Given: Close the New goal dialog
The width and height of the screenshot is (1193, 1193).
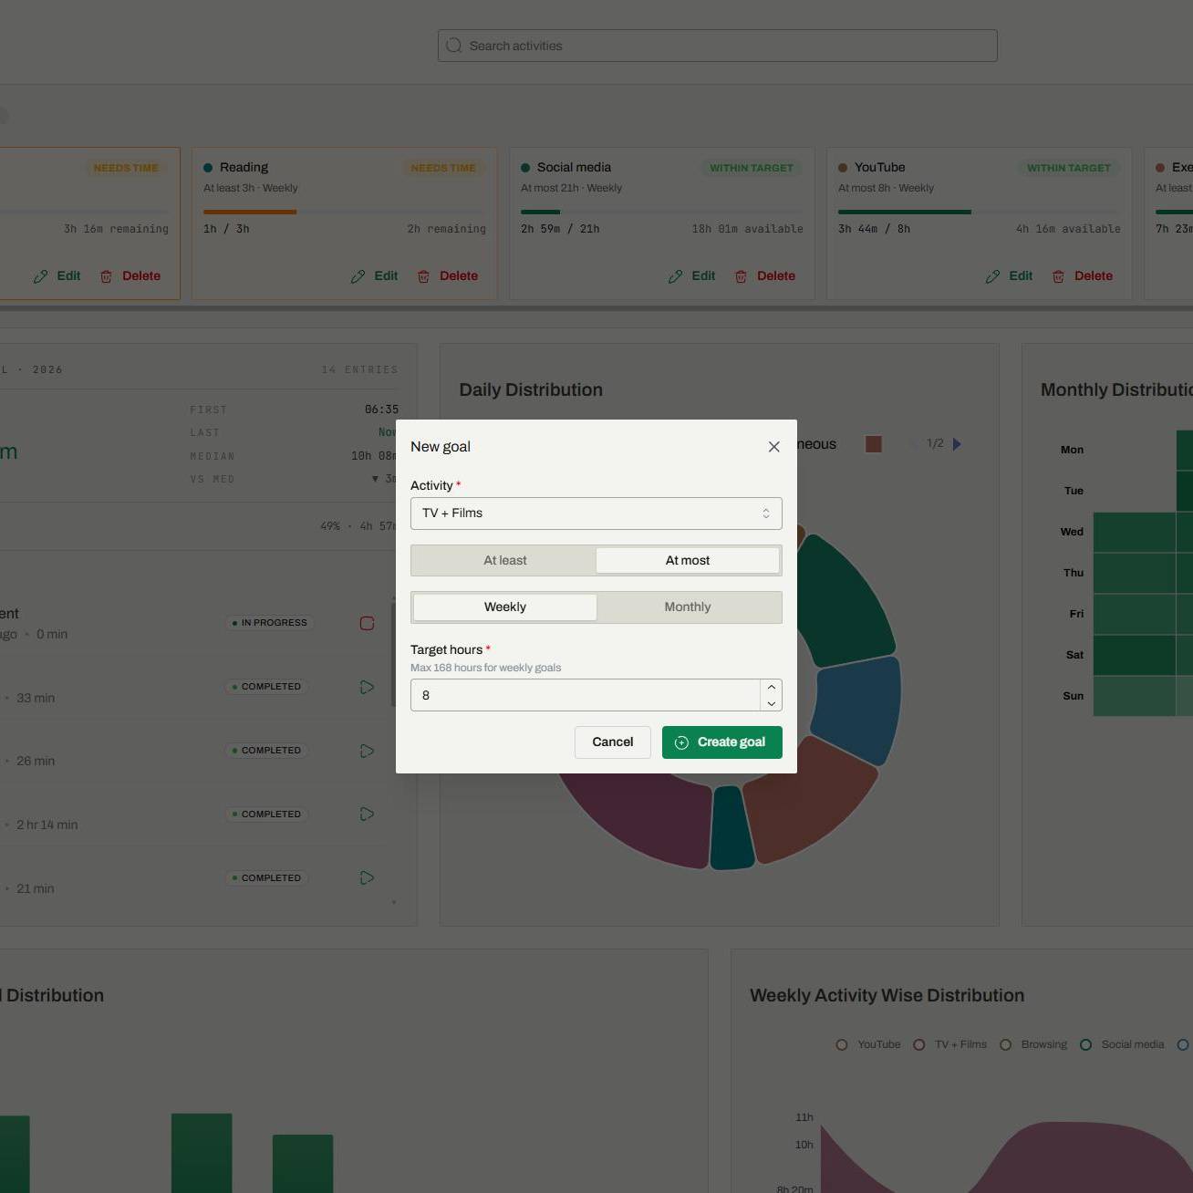Looking at the screenshot, I should click(773, 447).
